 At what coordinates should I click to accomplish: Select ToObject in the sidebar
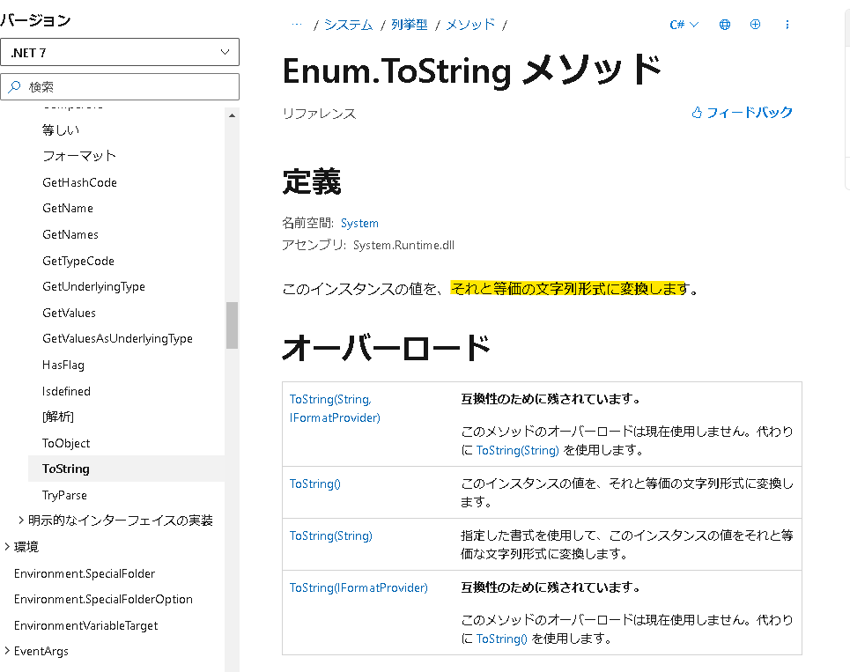pyautogui.click(x=66, y=443)
